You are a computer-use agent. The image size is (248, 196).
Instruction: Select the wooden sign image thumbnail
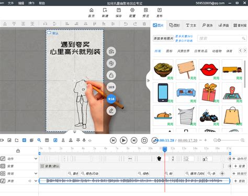[186, 70]
